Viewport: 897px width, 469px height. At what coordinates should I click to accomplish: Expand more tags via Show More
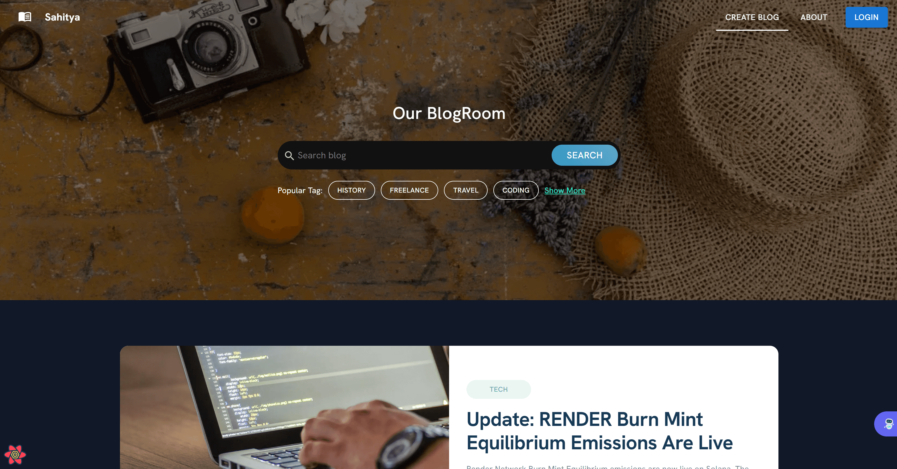coord(565,190)
